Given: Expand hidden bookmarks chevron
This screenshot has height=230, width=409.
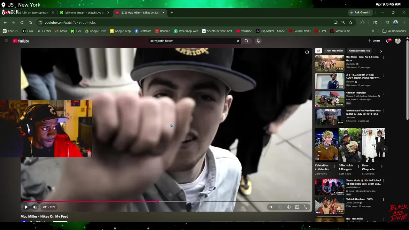Looking at the screenshot, I should (373, 31).
